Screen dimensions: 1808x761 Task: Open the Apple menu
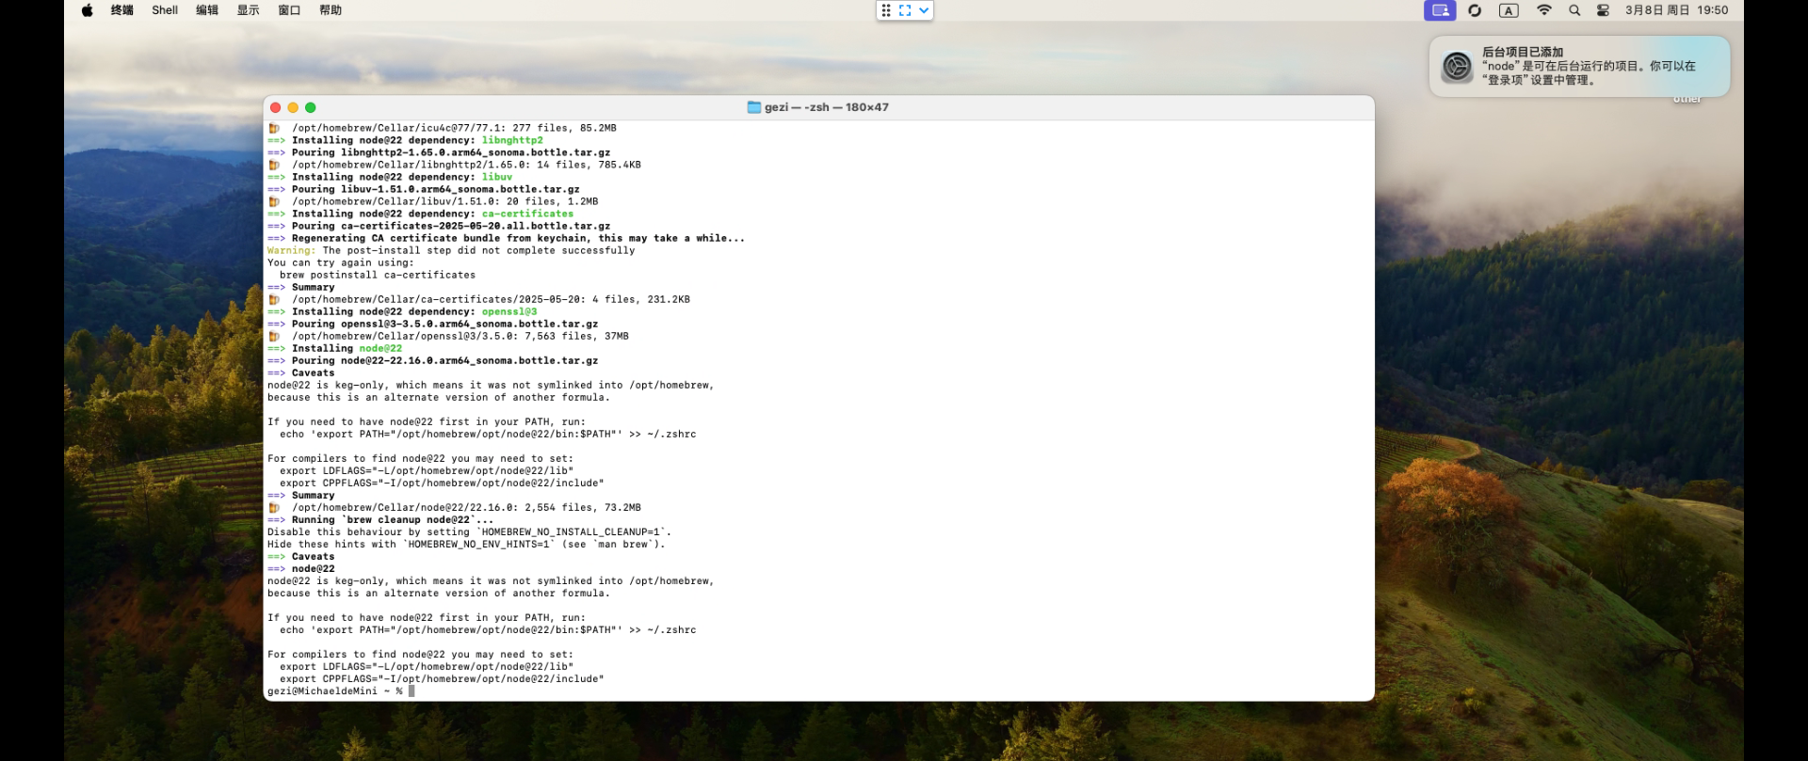(87, 10)
